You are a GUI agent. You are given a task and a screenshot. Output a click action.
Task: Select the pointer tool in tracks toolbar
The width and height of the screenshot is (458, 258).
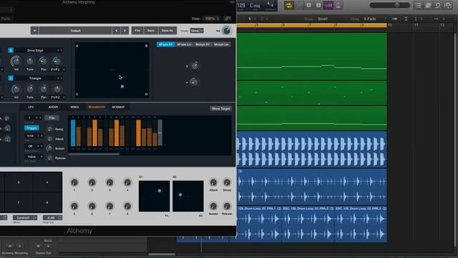point(250,19)
